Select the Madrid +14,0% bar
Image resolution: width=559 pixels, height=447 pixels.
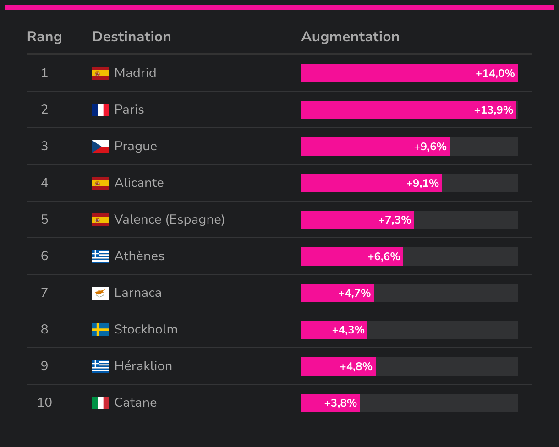point(410,73)
